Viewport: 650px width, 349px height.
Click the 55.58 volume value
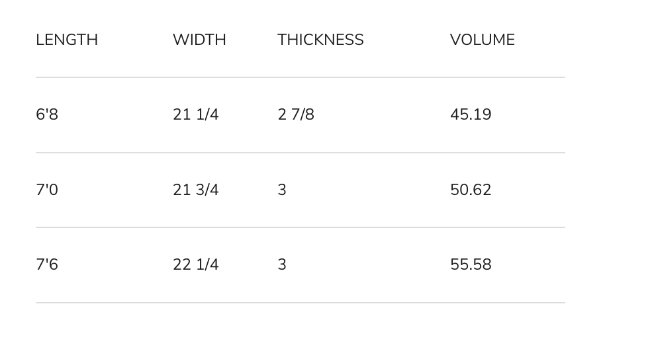point(471,264)
